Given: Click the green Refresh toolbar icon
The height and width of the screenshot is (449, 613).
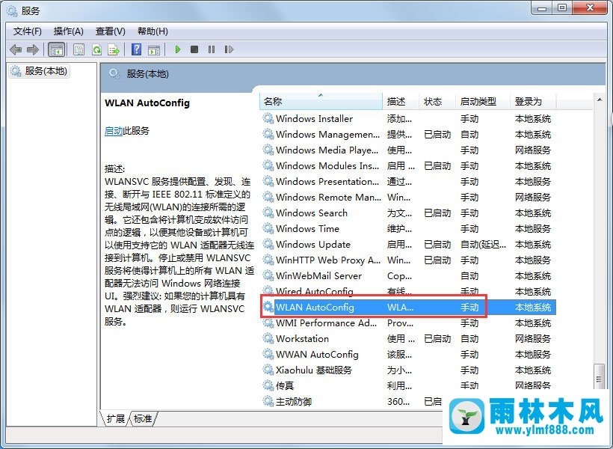Looking at the screenshot, I should pos(96,49).
